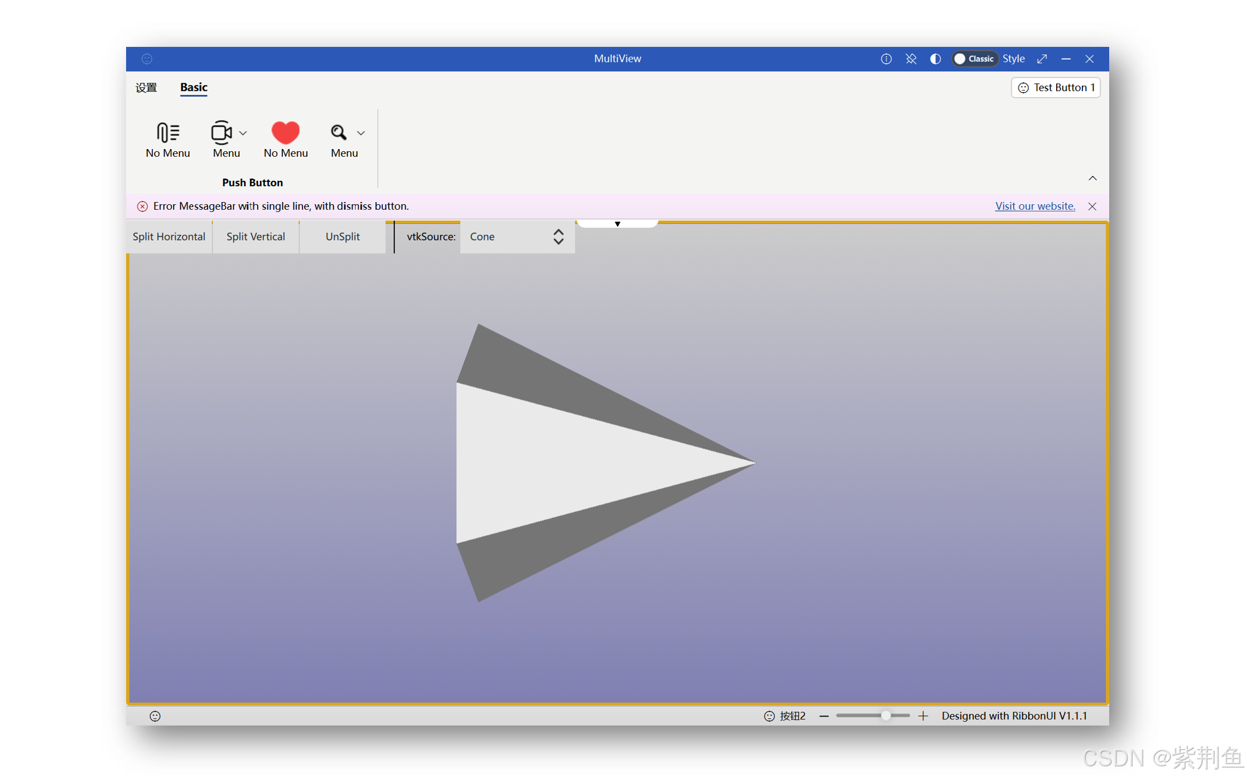Select the Basic ribbon tab
Viewport: 1247px width, 778px height.
193,88
